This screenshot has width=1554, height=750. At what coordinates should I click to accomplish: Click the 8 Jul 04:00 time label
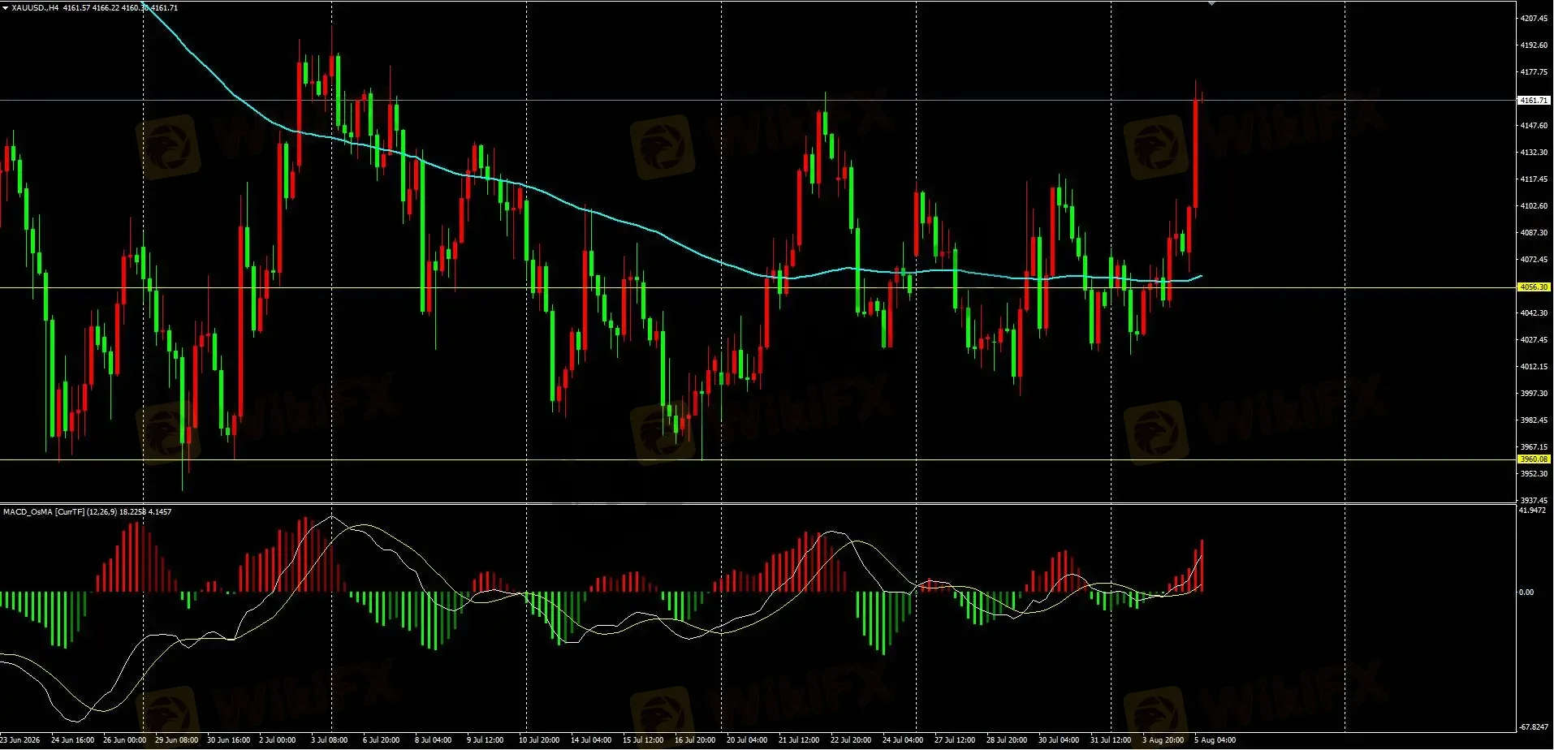pyautogui.click(x=433, y=740)
